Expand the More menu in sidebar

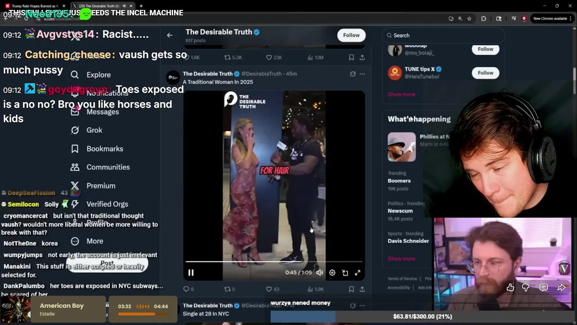(x=87, y=241)
